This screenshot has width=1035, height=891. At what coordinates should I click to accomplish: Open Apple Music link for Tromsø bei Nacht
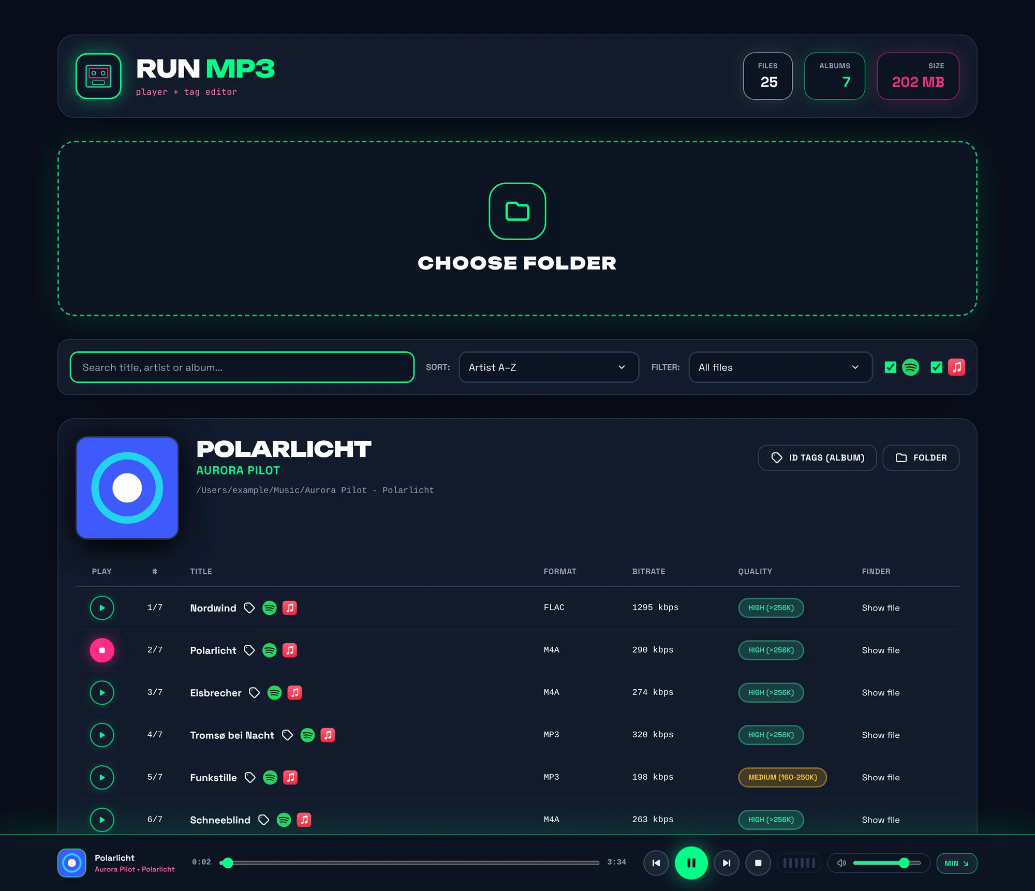coord(328,735)
